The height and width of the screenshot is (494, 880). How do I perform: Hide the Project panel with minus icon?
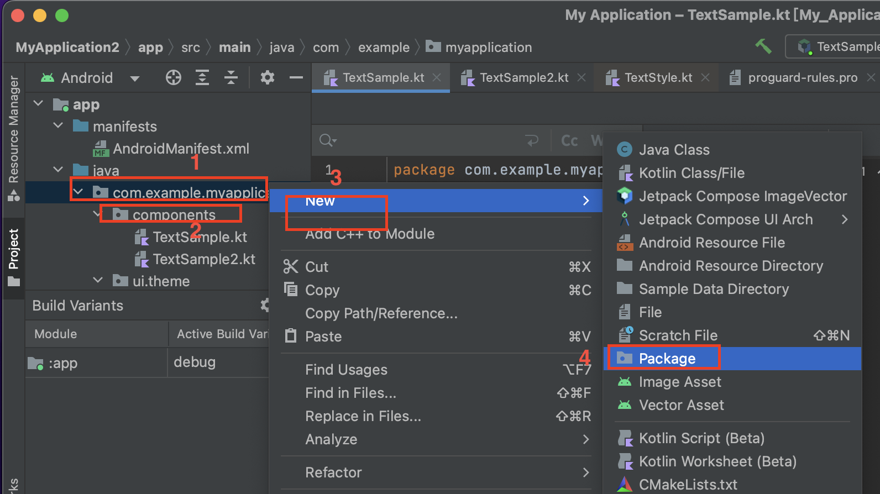tap(296, 78)
